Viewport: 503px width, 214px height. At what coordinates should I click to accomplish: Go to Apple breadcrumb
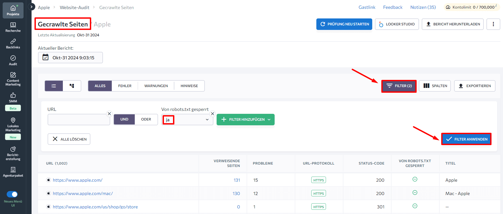[44, 7]
